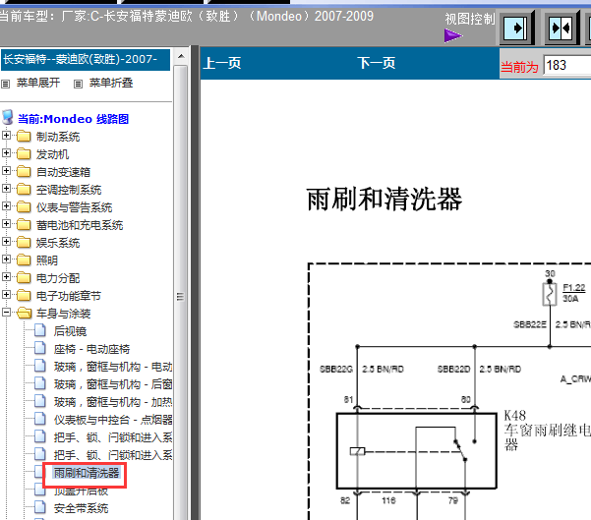
Task: Click the 发动机 folder icon
Action: 24,153
